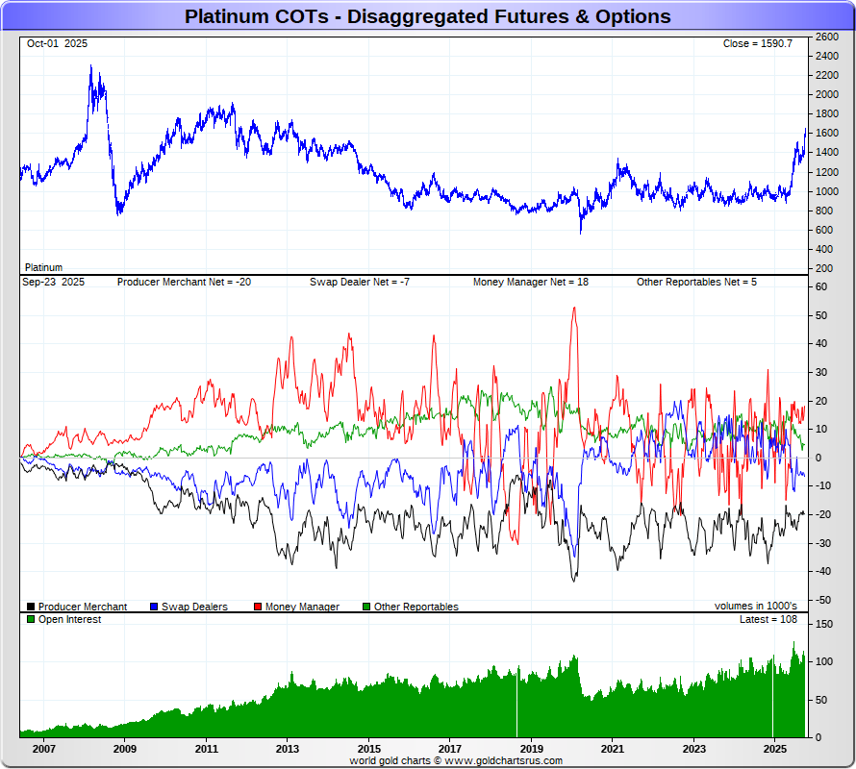Click the 50 net position axis label
Screen dimensions: 856x769
821,315
